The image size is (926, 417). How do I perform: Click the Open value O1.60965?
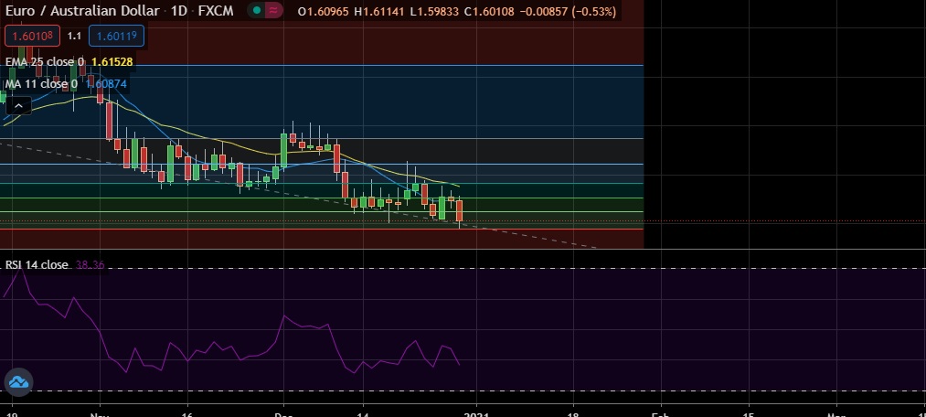324,11
